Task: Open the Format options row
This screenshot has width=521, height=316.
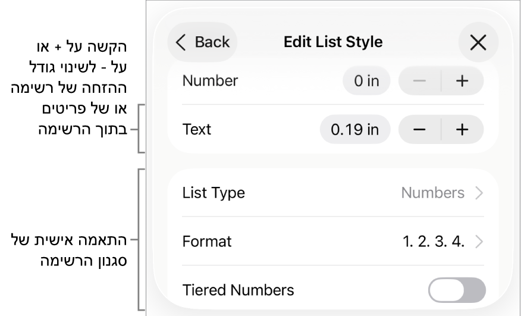Action: point(332,241)
